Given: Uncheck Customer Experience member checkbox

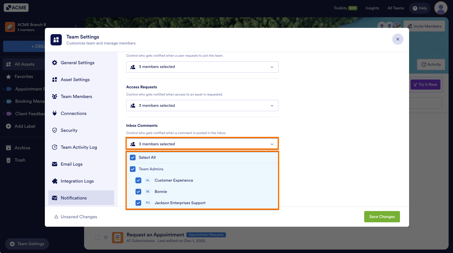Looking at the screenshot, I should tap(138, 180).
